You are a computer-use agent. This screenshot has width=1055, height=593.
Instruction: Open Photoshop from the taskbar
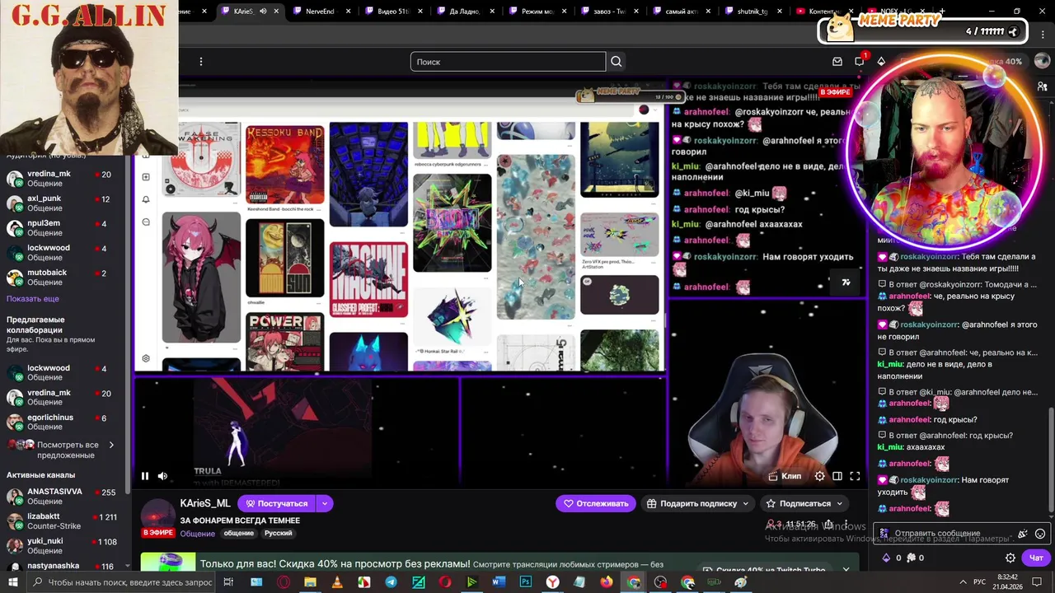click(525, 582)
